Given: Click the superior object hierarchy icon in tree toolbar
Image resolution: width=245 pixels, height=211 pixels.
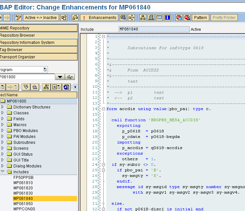Looking at the screenshot, I should click(46, 87).
